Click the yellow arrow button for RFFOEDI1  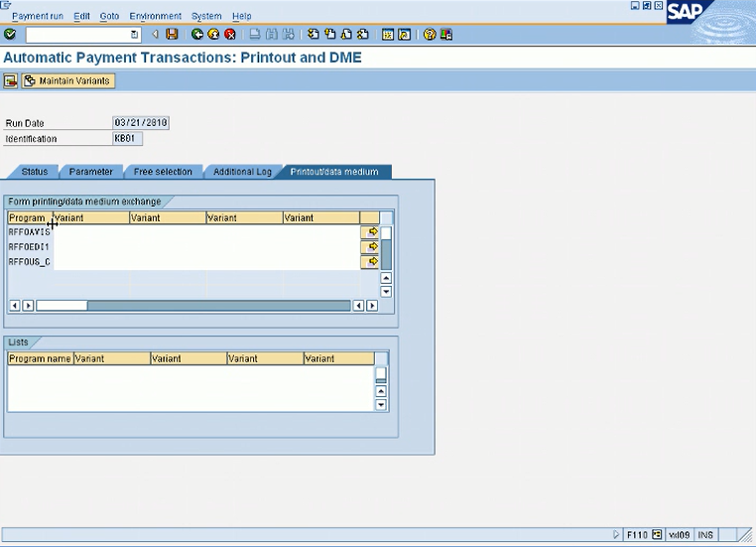click(x=369, y=247)
